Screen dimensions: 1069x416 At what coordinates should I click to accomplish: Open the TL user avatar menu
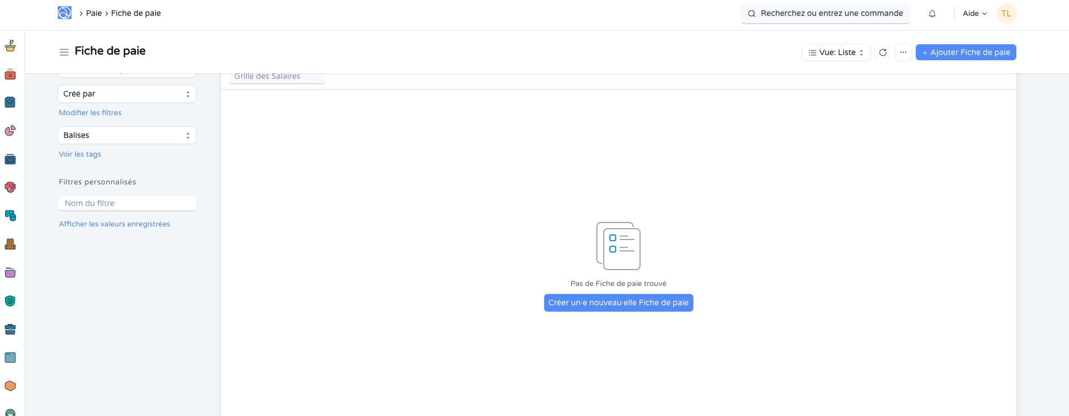1006,14
